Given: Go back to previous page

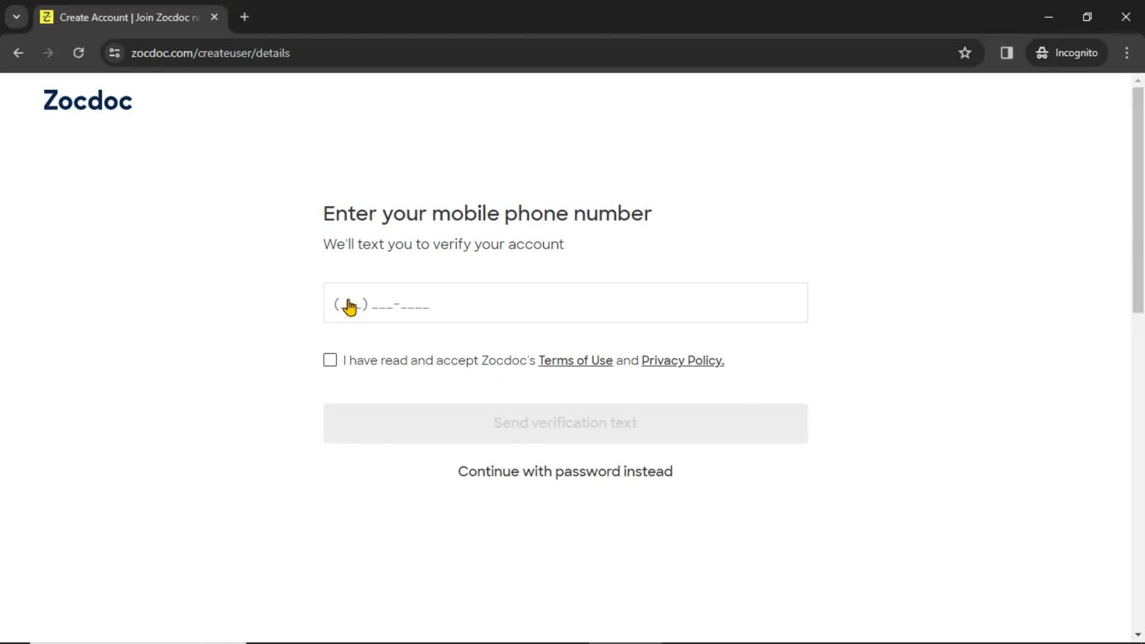Looking at the screenshot, I should click(x=18, y=53).
